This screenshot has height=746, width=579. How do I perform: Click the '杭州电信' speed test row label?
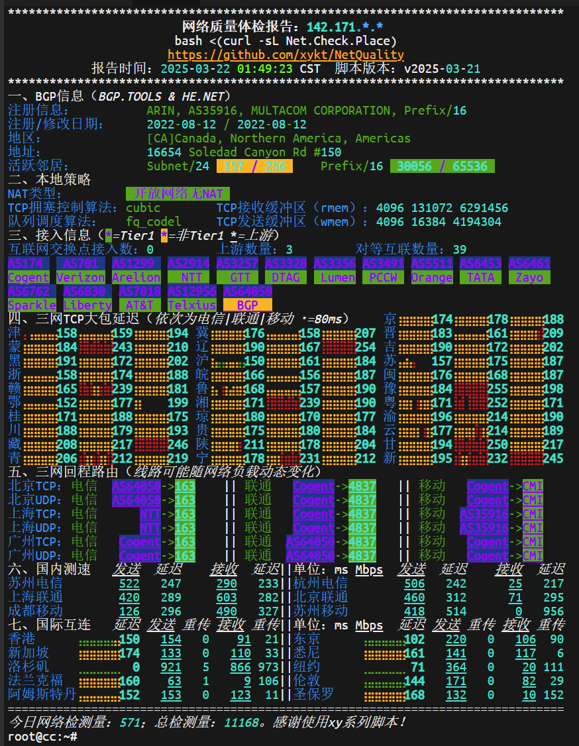tap(320, 583)
